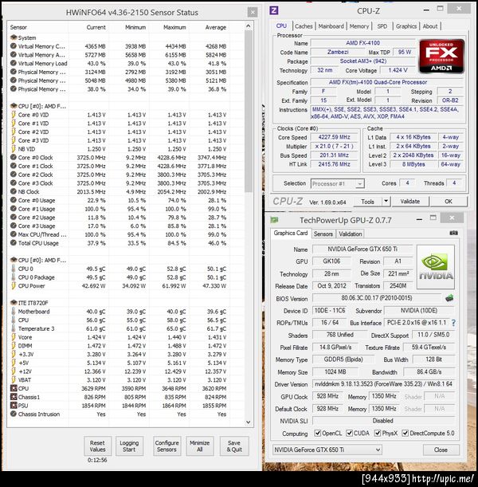Click the CPU 0 Package thermometer icon

click(14, 277)
